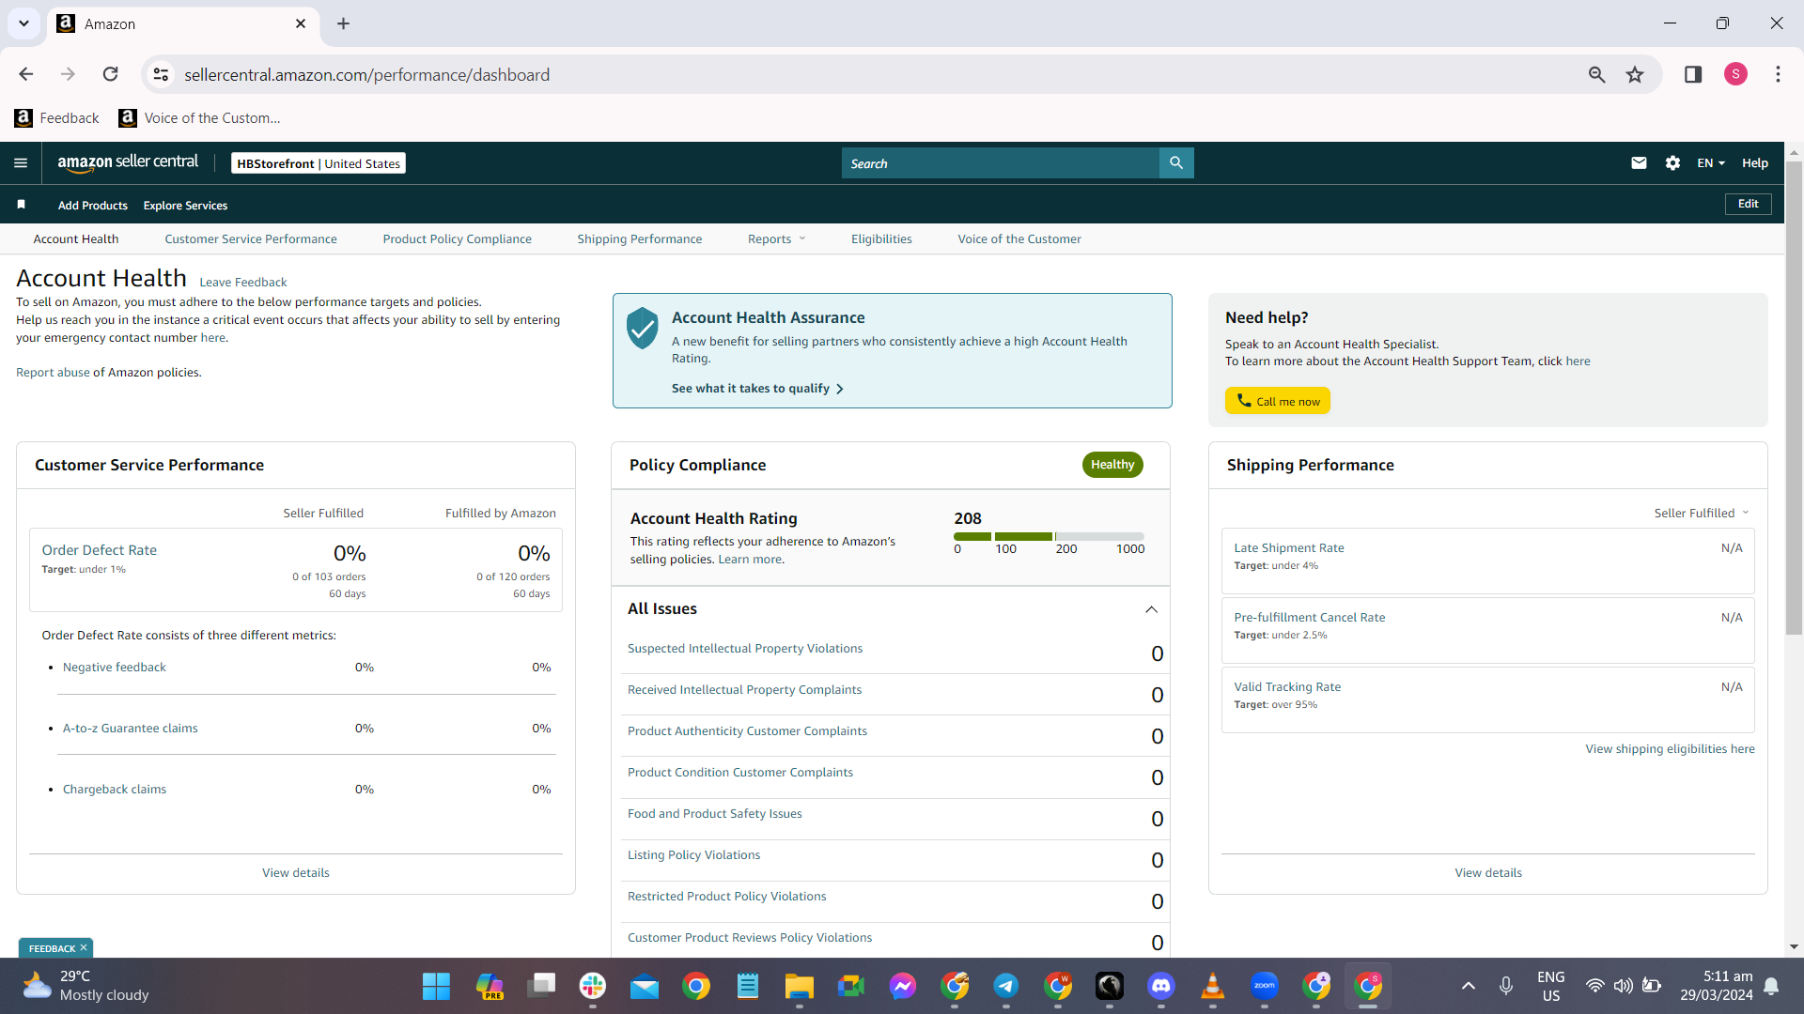This screenshot has height=1014, width=1804.
Task: Go to the Product Policy Compliance tab
Action: [x=458, y=239]
